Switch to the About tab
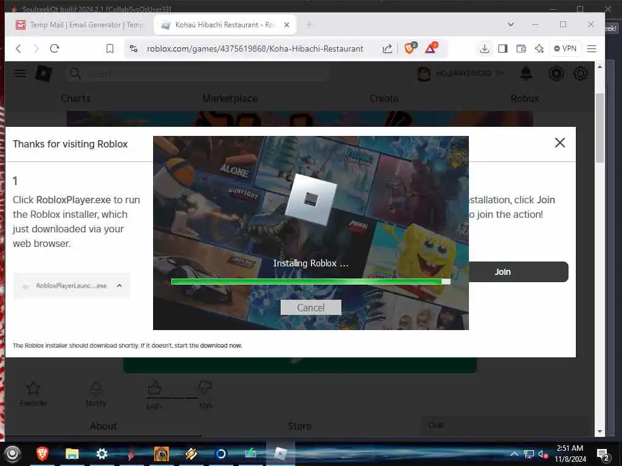622x466 pixels. (x=103, y=426)
